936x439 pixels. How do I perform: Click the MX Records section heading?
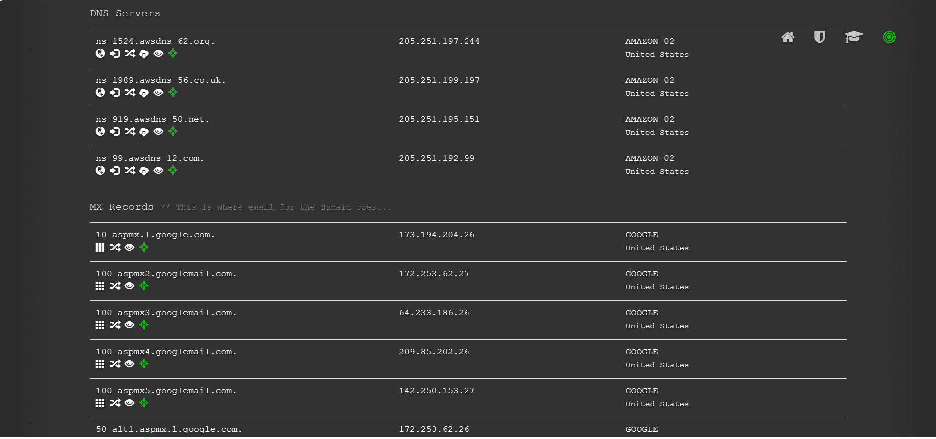tap(122, 207)
